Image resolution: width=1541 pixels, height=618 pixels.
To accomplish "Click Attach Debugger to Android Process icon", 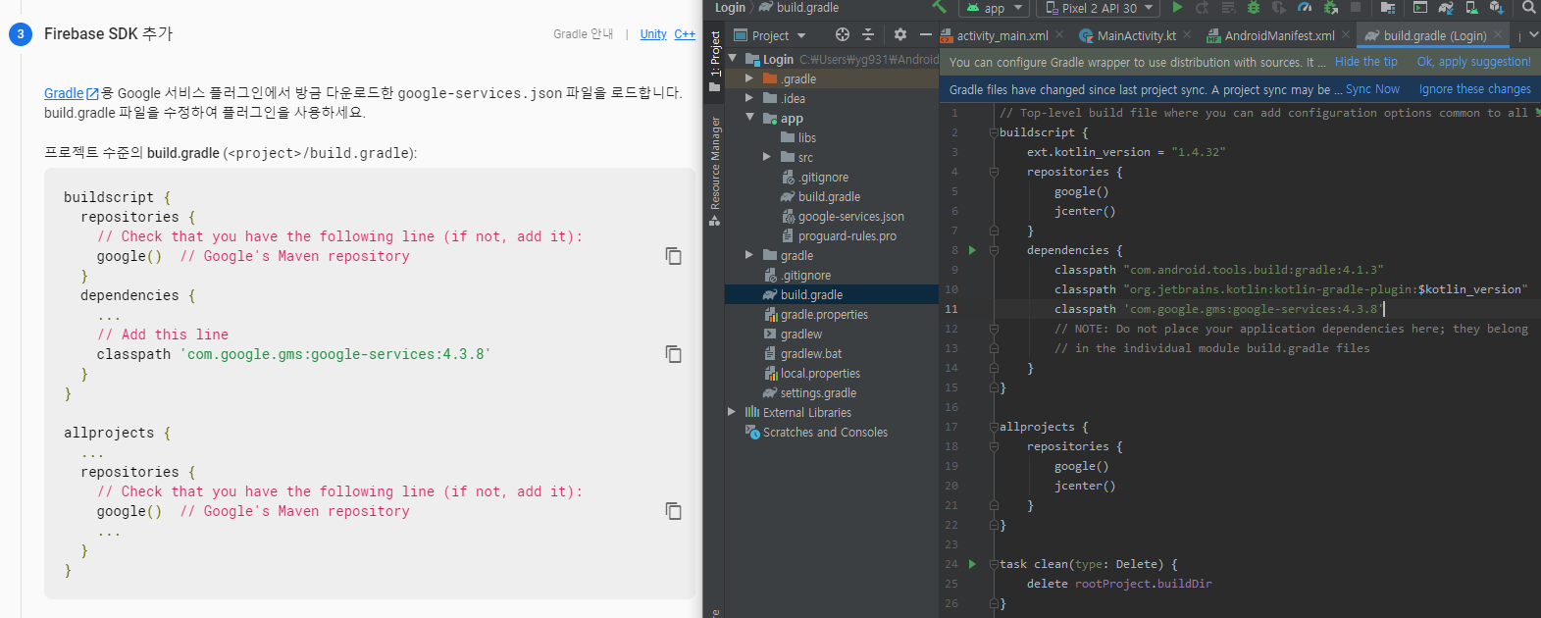I will (x=1331, y=7).
